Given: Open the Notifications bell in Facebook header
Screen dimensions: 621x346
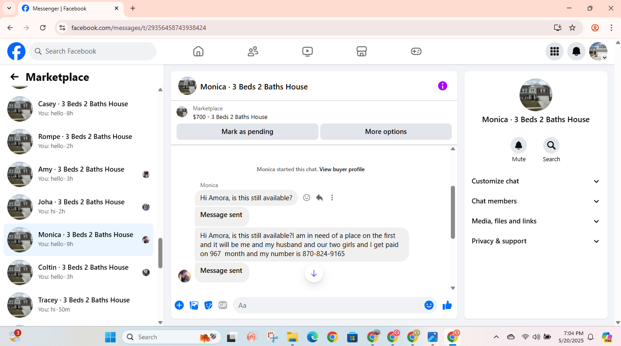Looking at the screenshot, I should 576,51.
